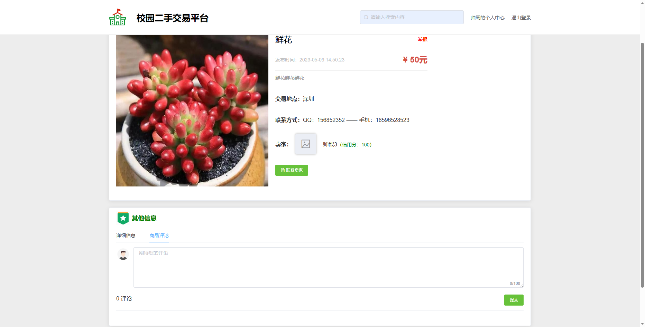Open 帅周的个人中心 from the top bar
The image size is (645, 327).
point(487,17)
